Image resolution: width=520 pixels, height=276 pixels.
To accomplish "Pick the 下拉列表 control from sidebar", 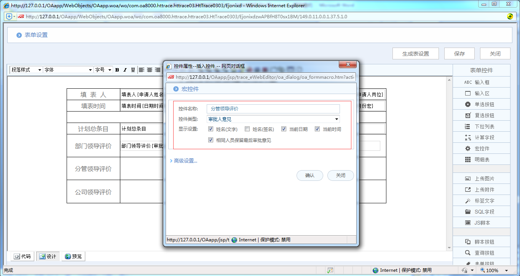I will pyautogui.click(x=481, y=126).
